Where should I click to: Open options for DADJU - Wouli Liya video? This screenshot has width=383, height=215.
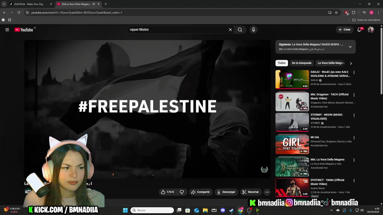coord(354,73)
